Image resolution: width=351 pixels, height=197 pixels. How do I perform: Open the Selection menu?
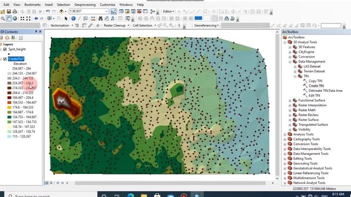[x=64, y=4]
